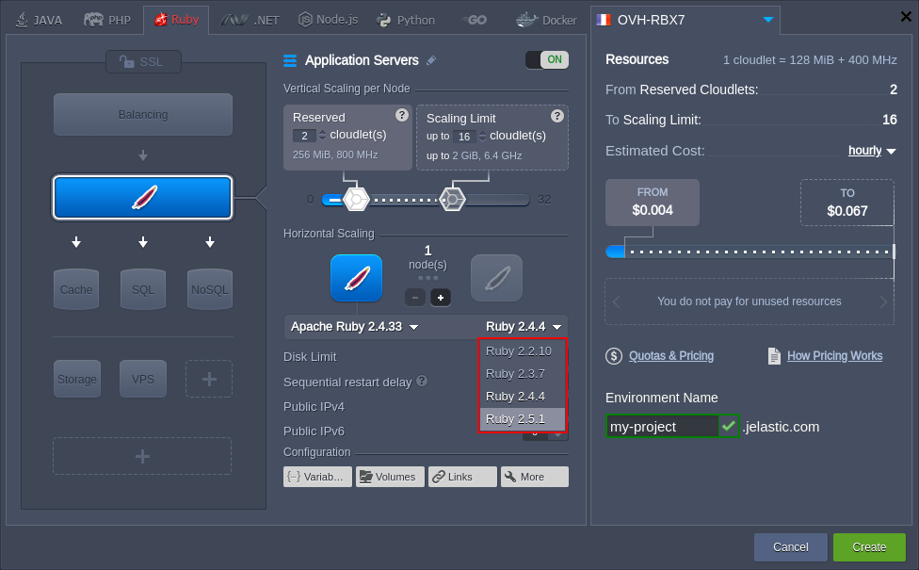Add a VPS node to the topology
Image resolution: width=919 pixels, height=570 pixels.
142,378
